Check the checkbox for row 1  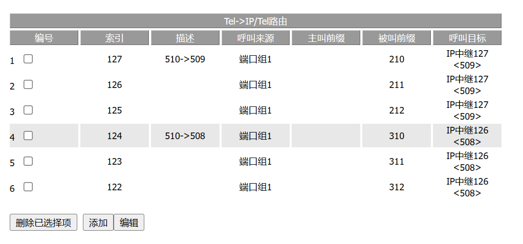tap(28, 59)
